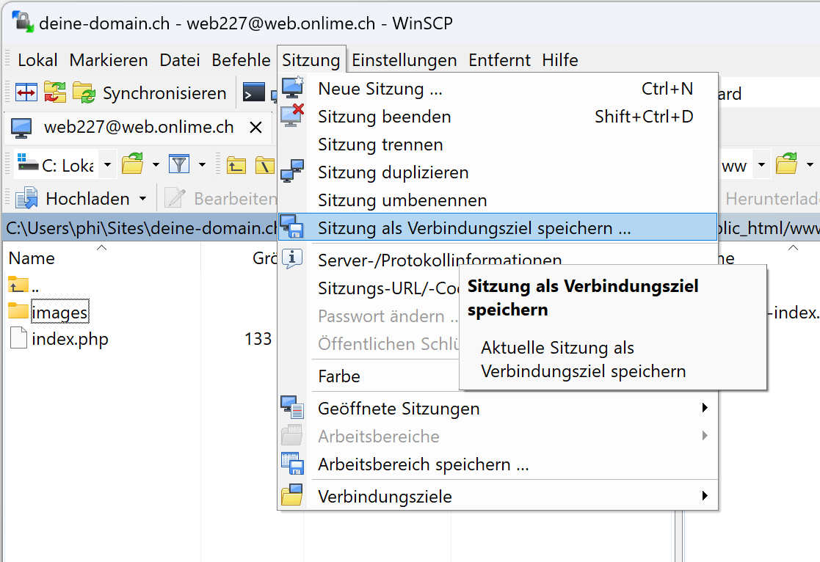Close the open Sitzung menu header
Image resolution: width=820 pixels, height=562 pixels.
coord(311,59)
